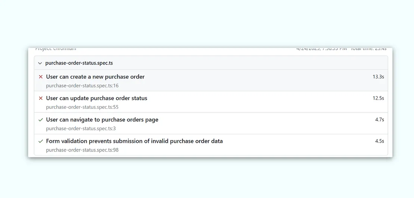Click the purchase-order-status.spec.ts:98 location text
The width and height of the screenshot is (414, 198).
click(82, 150)
